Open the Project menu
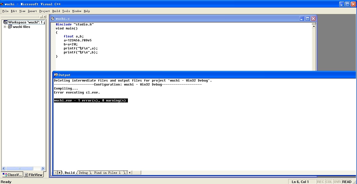Screen dimensions: 357x184 tap(44, 11)
